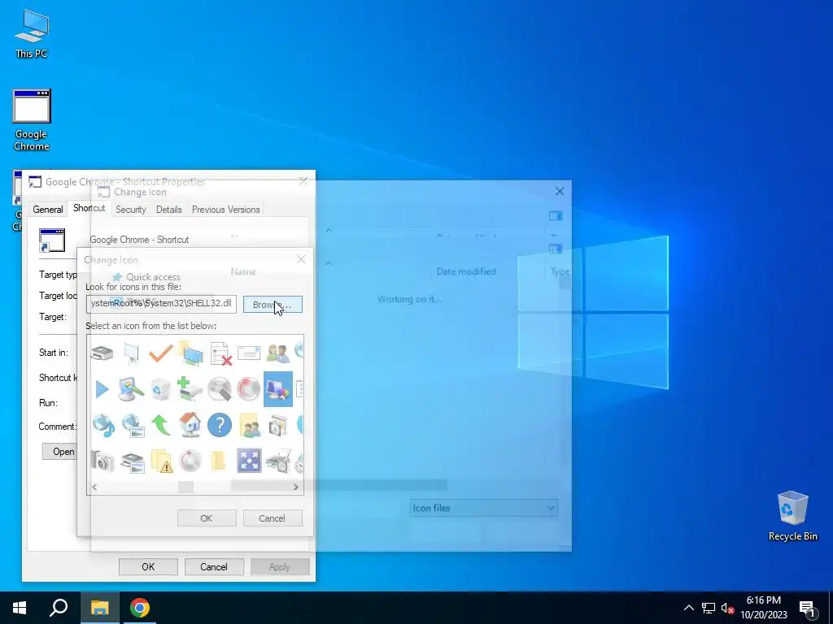Choose the globe with picture icon
833x624 pixels.
coord(132,426)
